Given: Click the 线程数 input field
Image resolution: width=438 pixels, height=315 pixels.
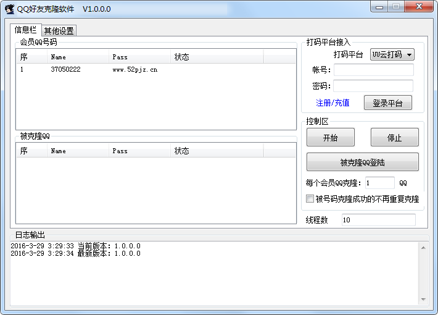Looking at the screenshot, I should (x=378, y=220).
